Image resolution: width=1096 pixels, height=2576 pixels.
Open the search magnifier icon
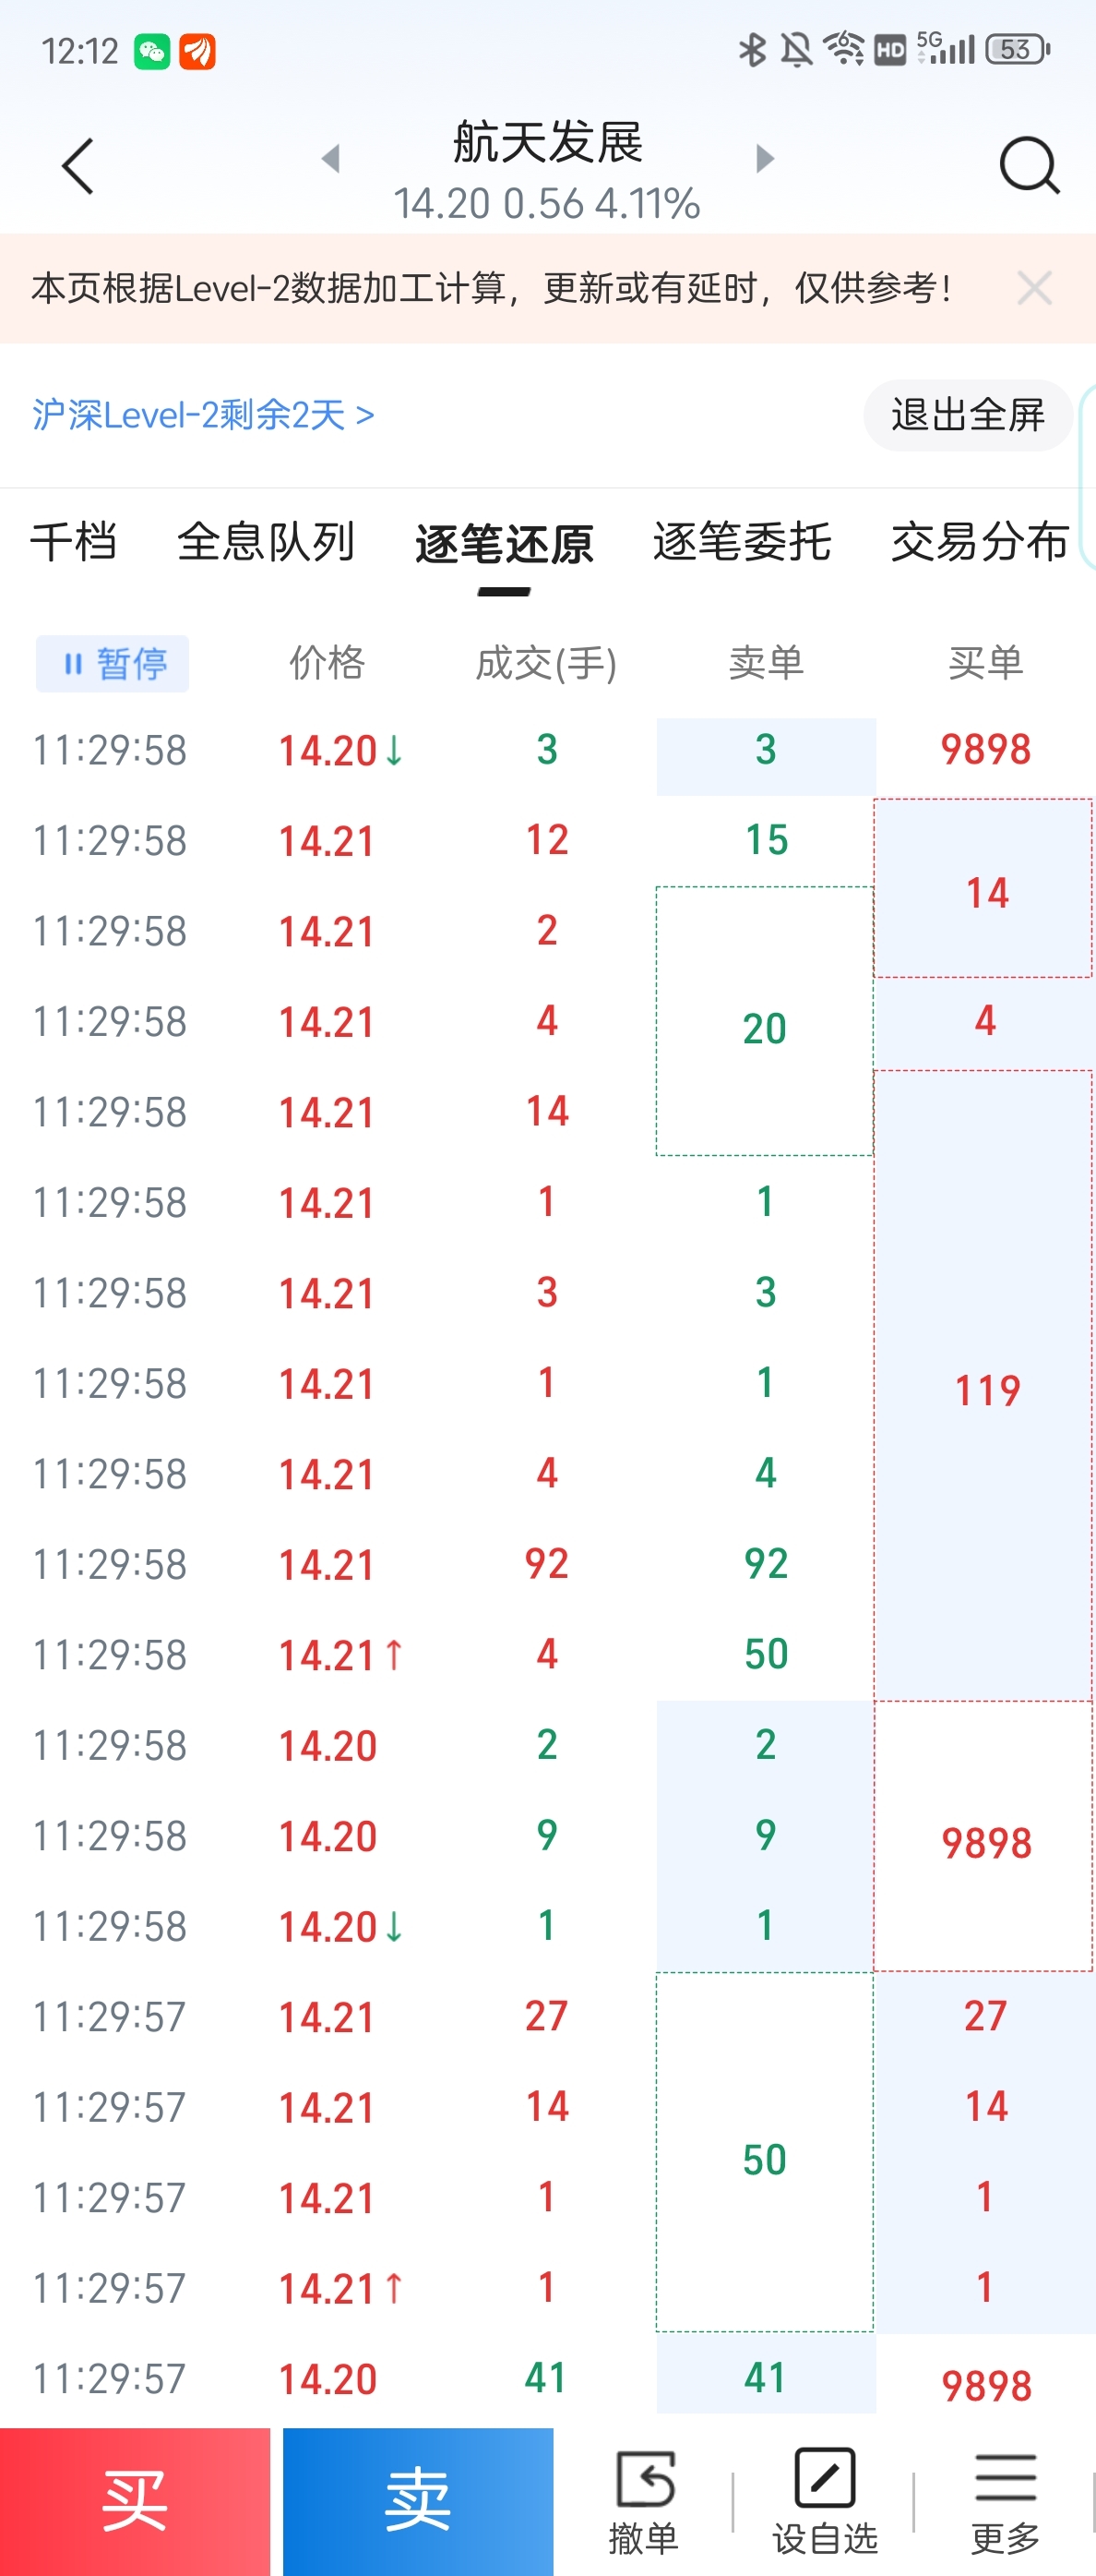click(1028, 166)
